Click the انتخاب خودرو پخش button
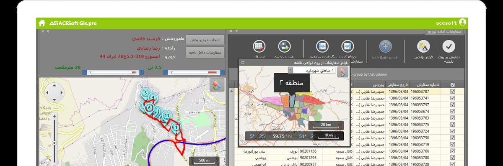This screenshot has height=166, width=503. coord(205,40)
